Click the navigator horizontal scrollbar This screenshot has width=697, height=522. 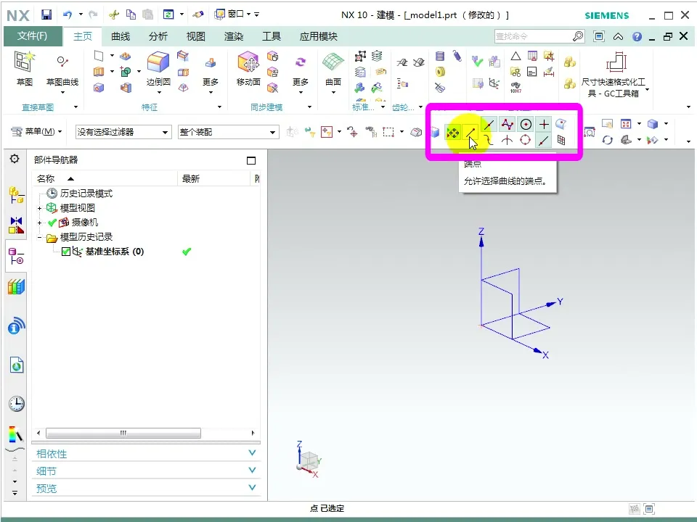coord(123,433)
